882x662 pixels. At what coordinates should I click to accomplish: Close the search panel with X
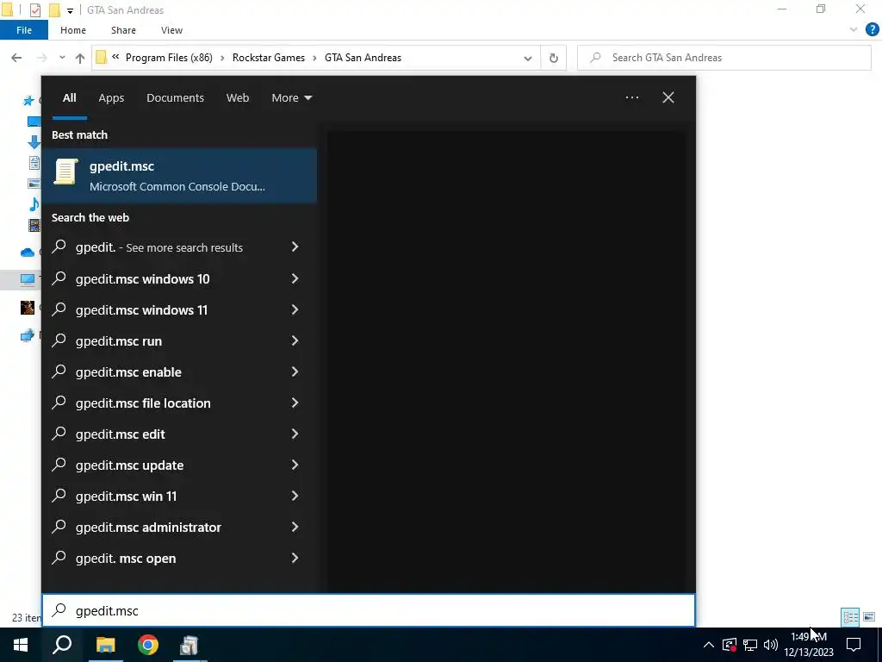[x=668, y=98]
